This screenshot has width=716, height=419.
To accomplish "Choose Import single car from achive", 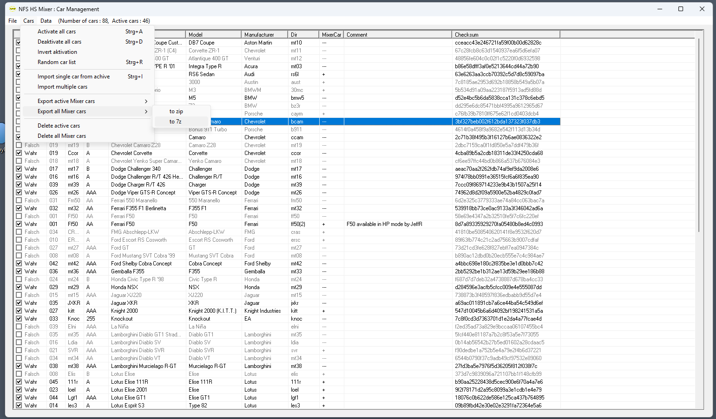I will [x=88, y=77].
